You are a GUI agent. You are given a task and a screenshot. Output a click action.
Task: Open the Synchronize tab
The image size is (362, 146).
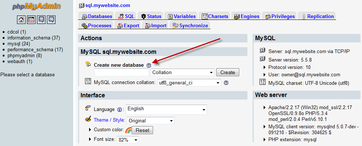[190, 25]
